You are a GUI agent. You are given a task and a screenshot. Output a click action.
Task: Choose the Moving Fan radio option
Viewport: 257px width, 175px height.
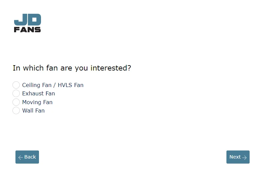(x=16, y=102)
